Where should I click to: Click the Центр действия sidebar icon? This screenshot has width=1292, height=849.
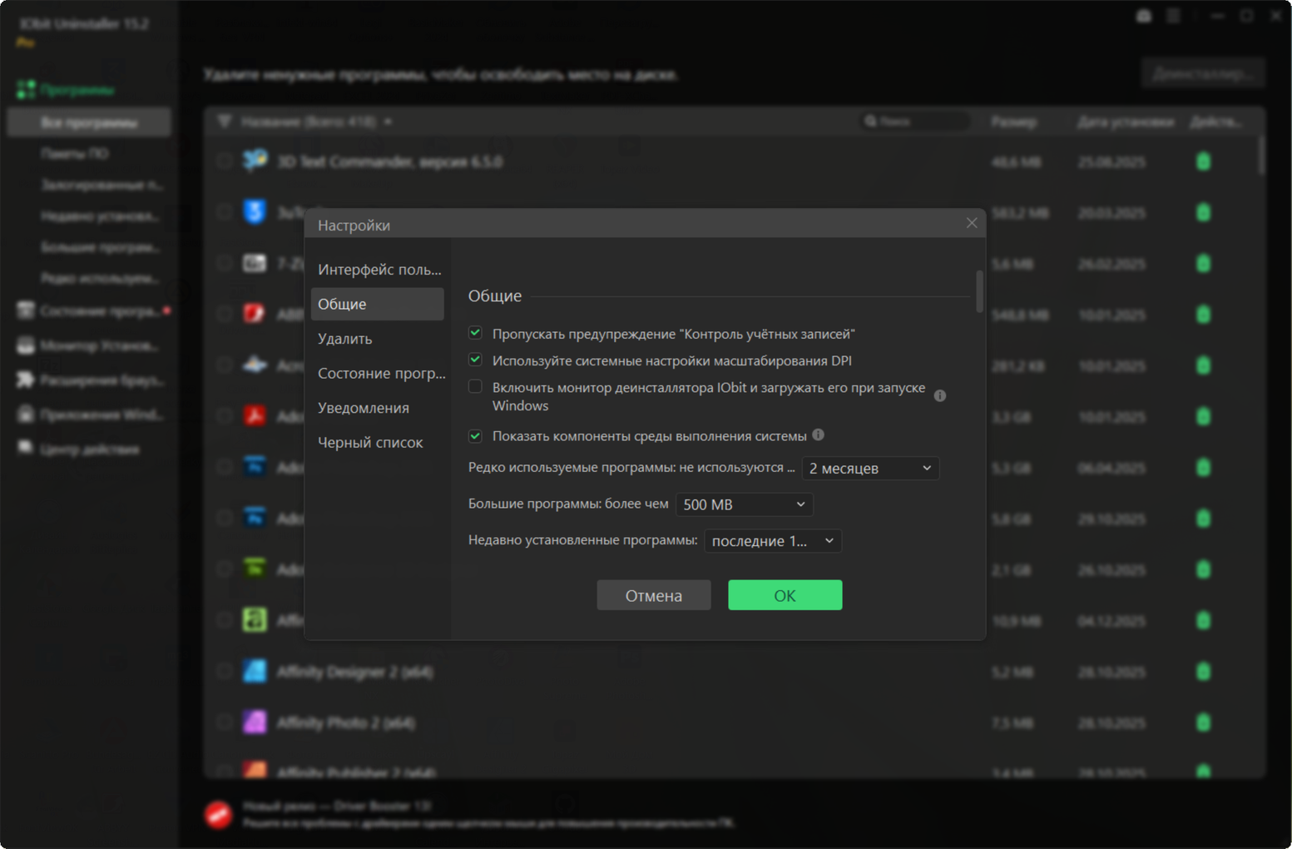26,449
